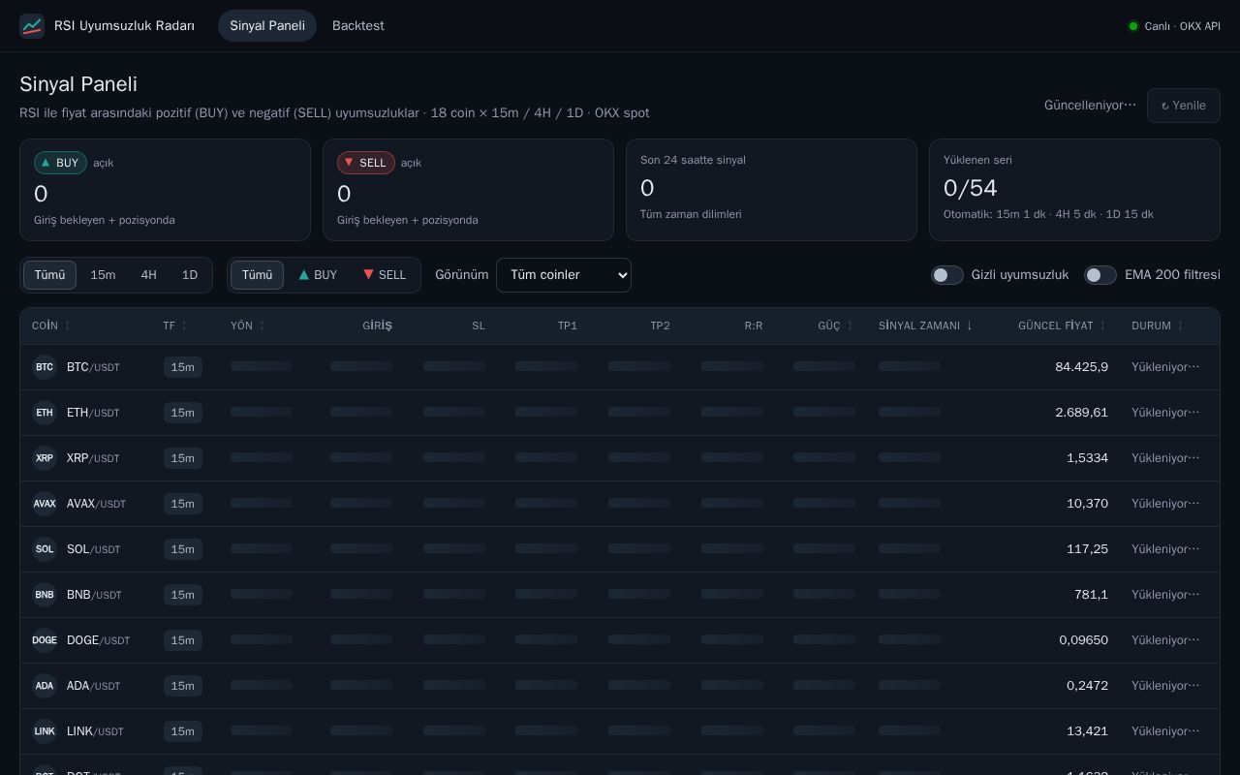Click the Yüklenen seri card

click(x=1074, y=190)
